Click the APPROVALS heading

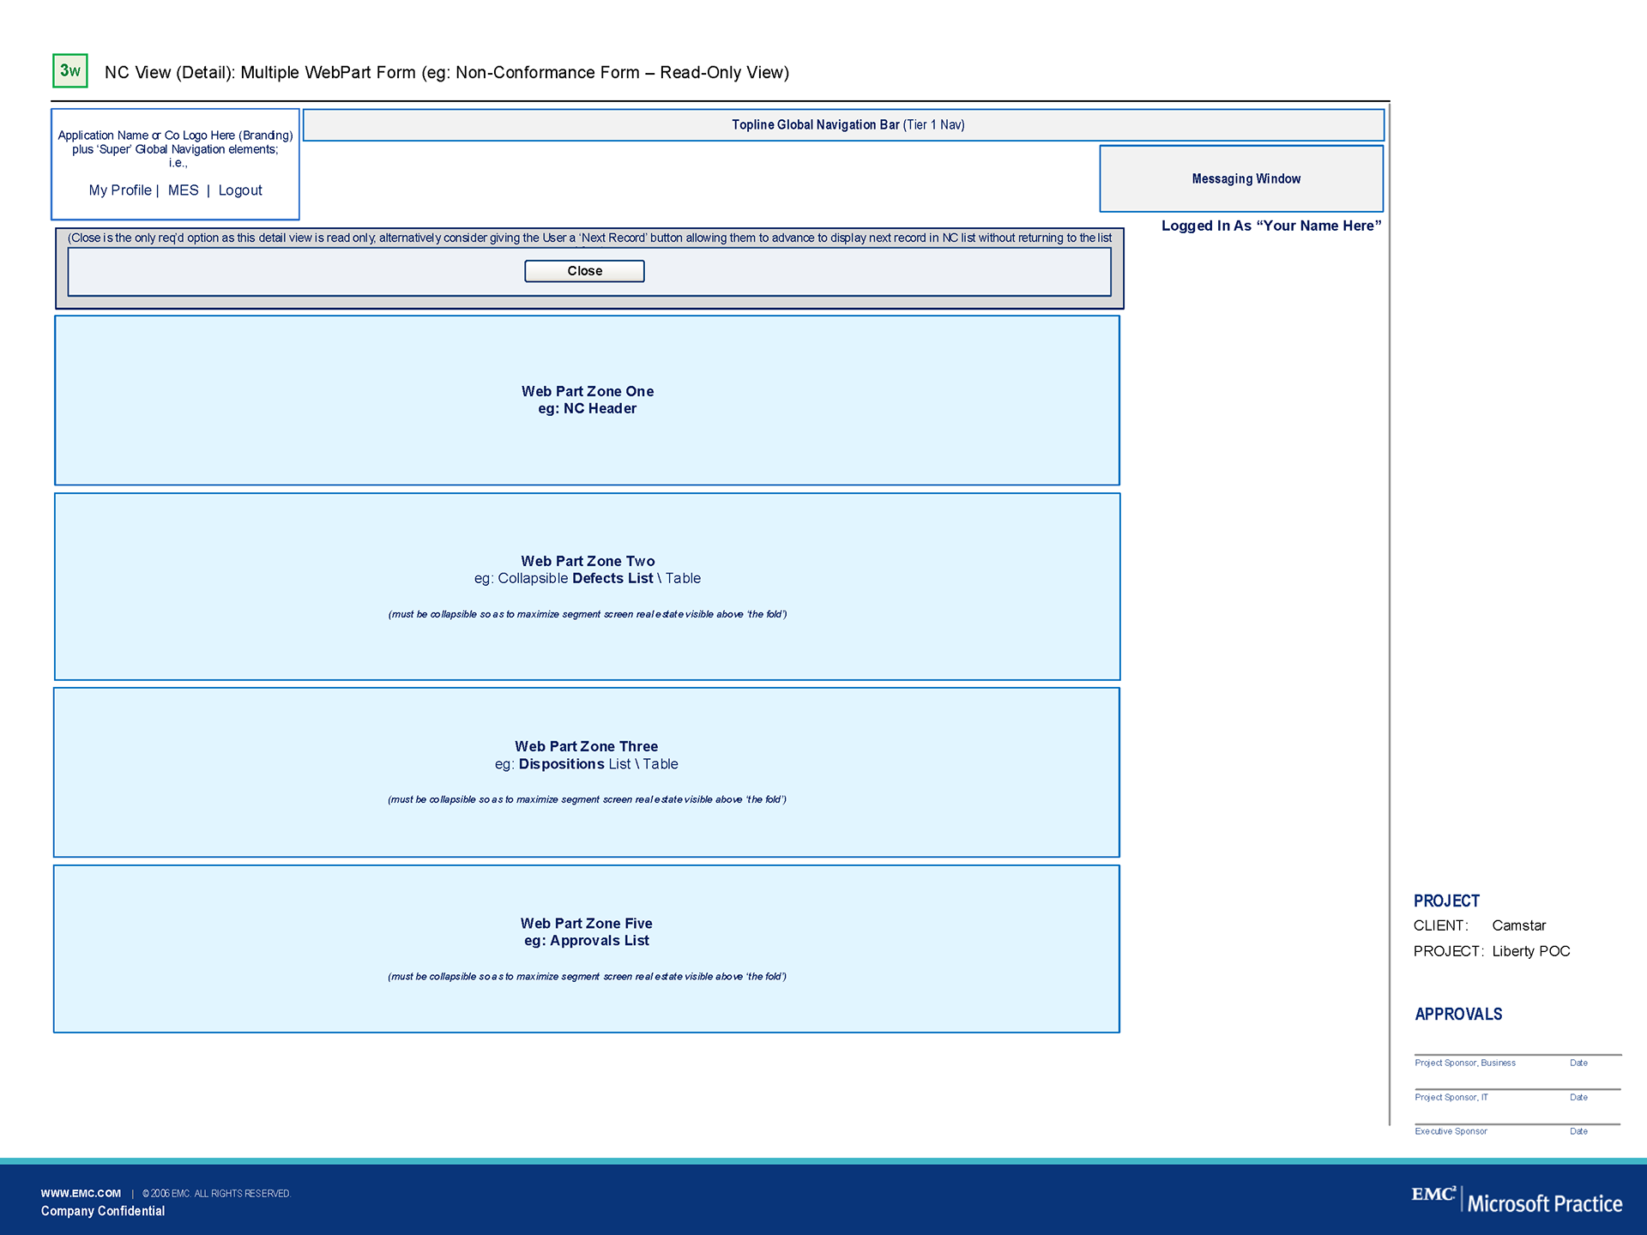[1458, 1015]
